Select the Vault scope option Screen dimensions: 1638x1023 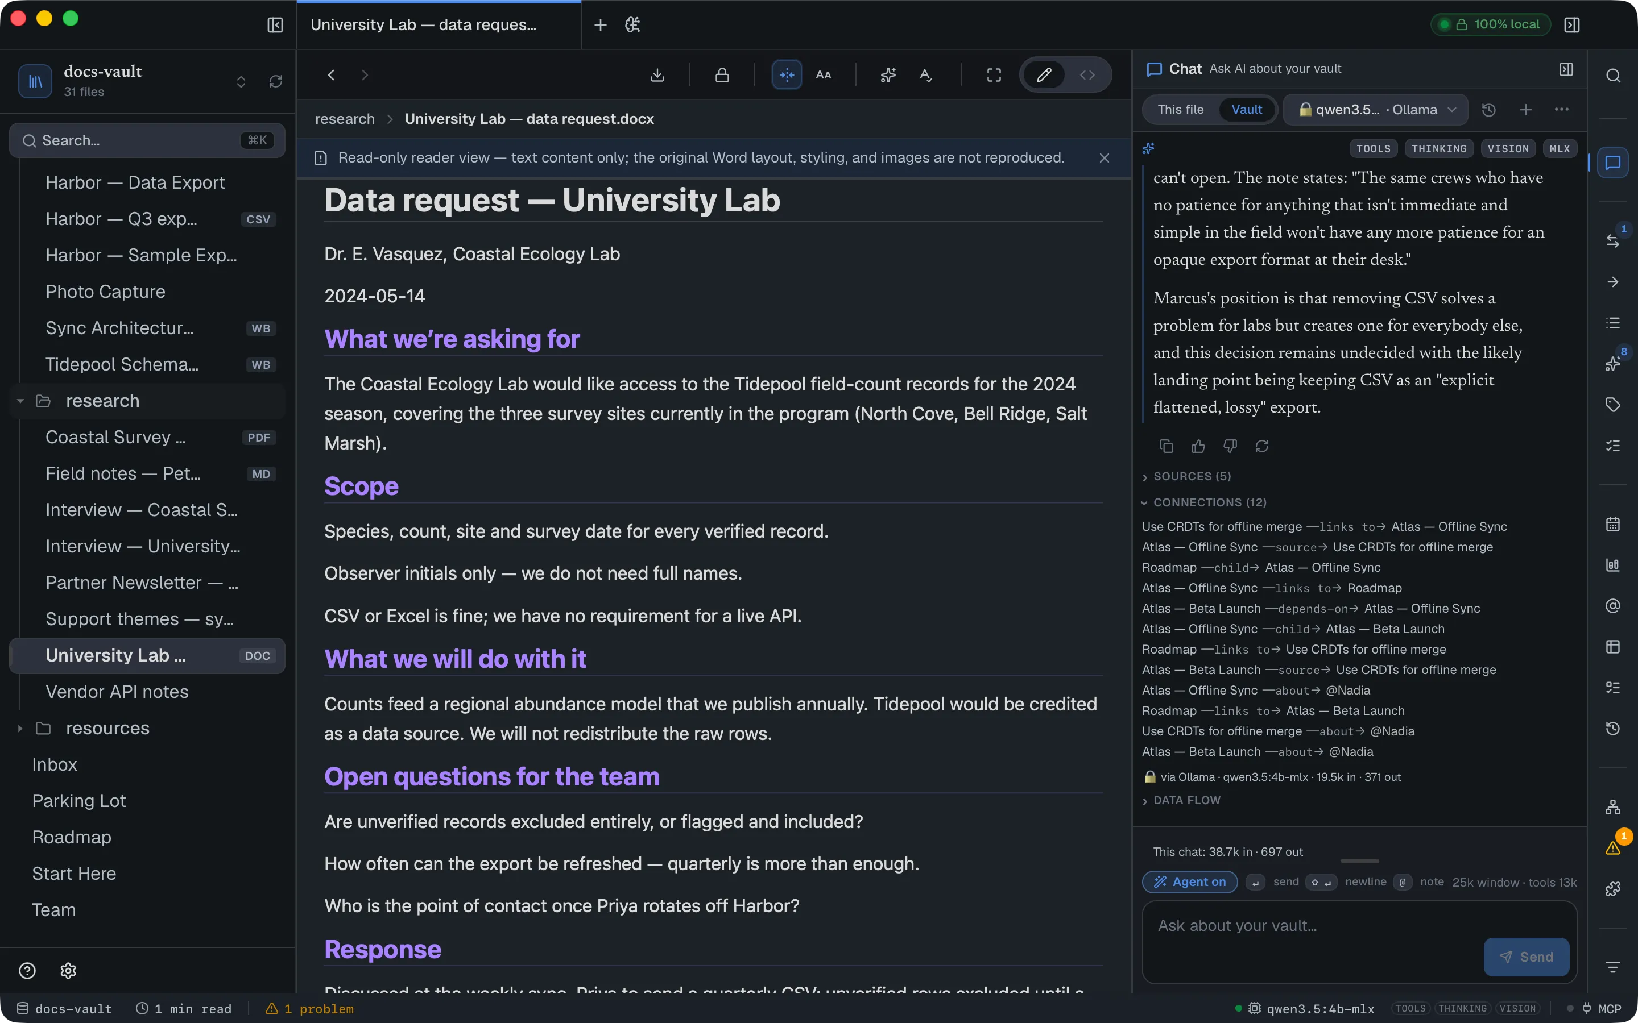click(1246, 110)
